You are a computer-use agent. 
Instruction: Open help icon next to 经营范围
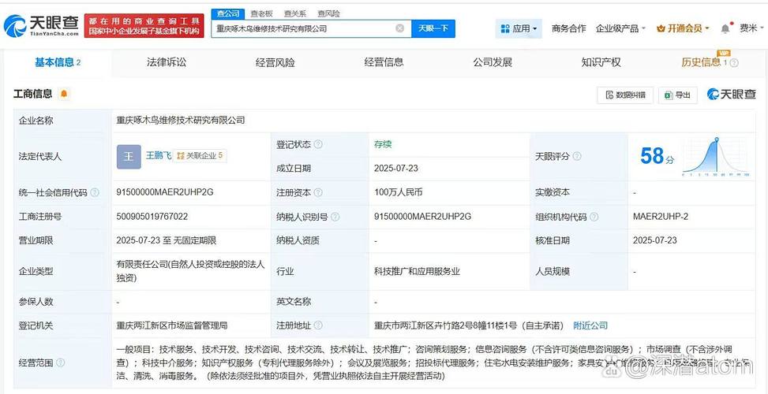click(60, 362)
